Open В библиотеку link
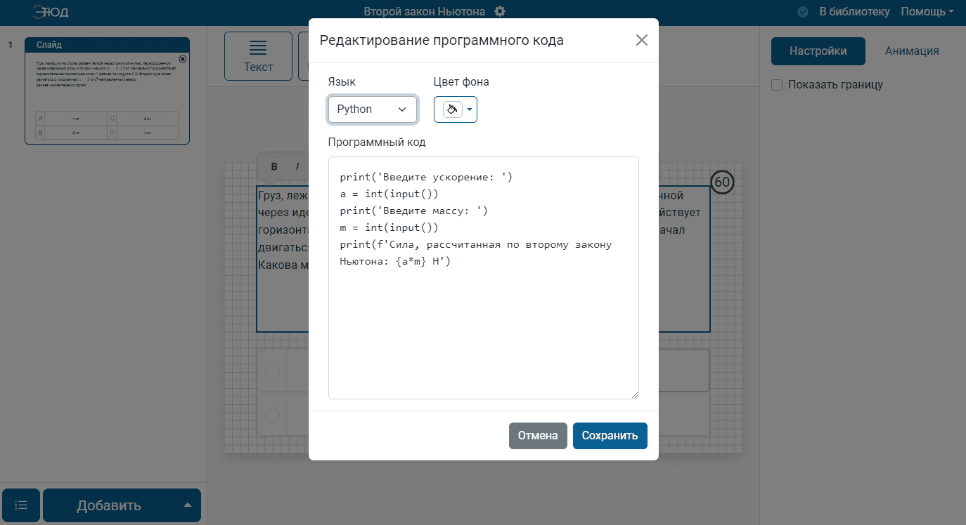 (854, 11)
